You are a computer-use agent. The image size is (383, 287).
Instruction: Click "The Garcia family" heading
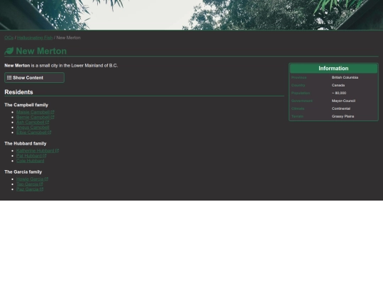[23, 171]
